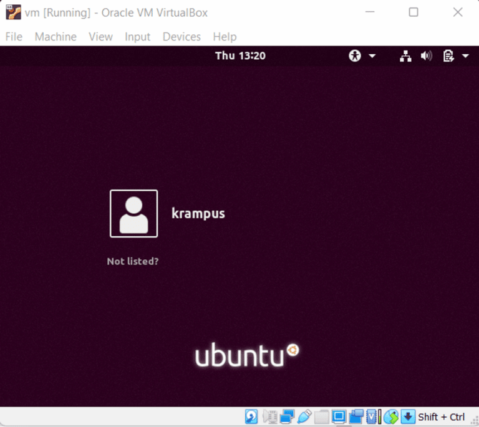Click the Ubuntu wired network icon

pos(406,56)
